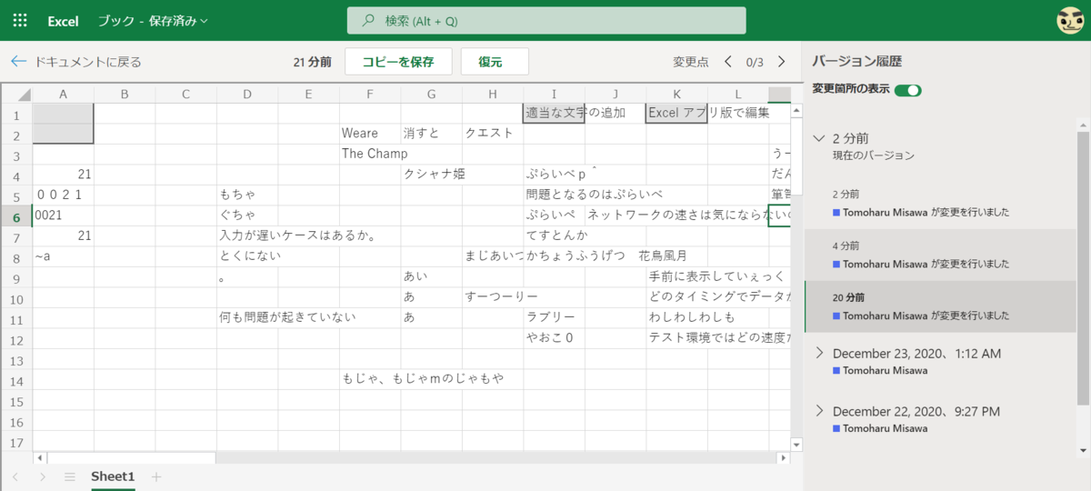This screenshot has height=491, width=1091.
Task: Select column A header
Action: point(63,94)
